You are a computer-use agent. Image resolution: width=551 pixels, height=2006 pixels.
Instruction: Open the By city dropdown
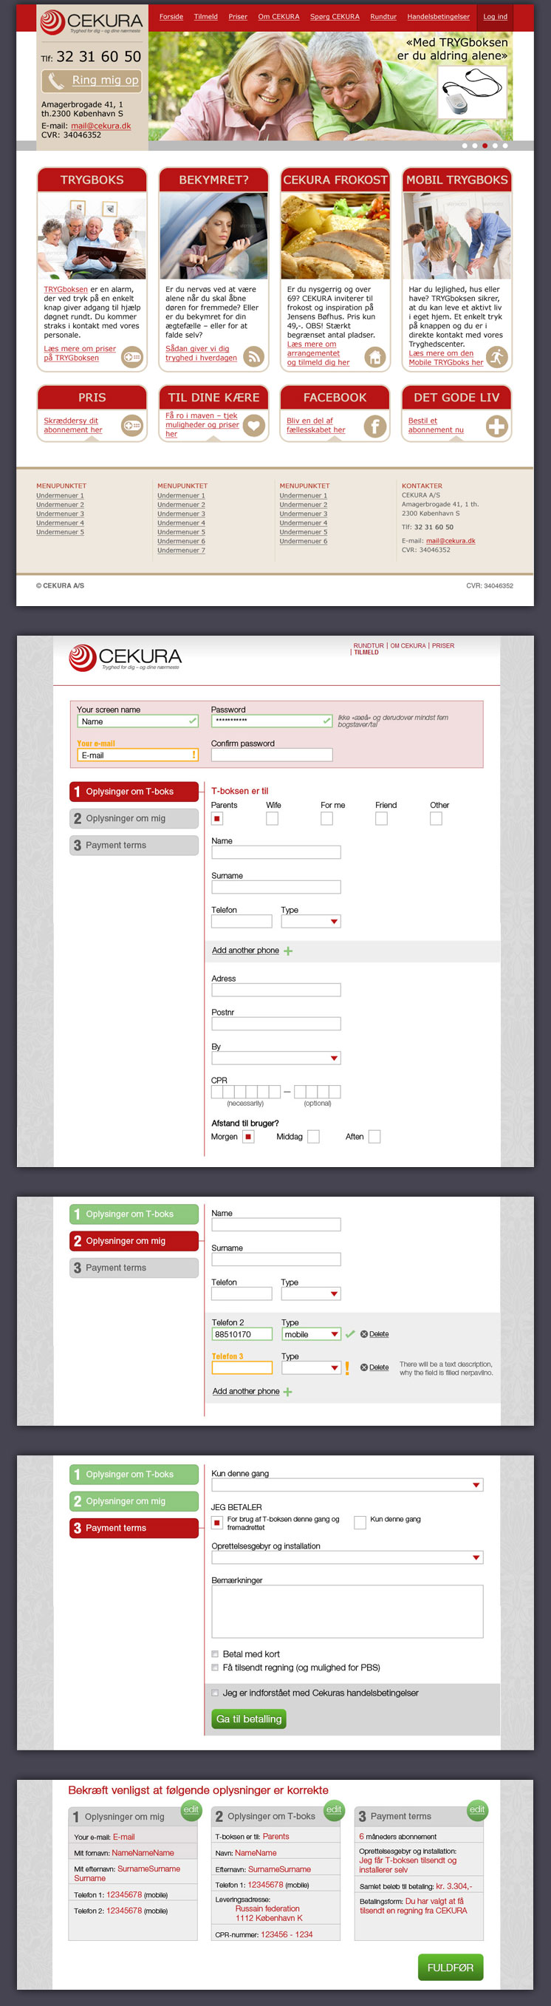click(276, 1058)
